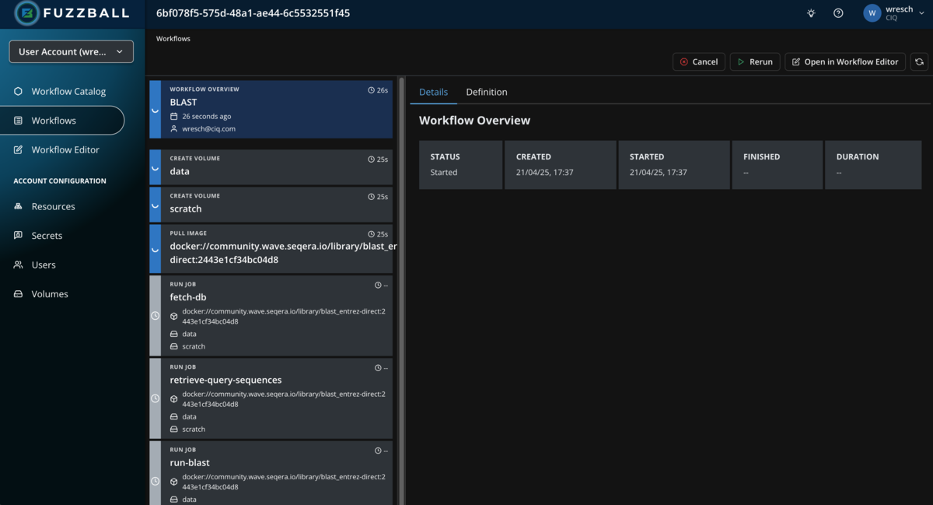Select the Workflows icon in the sidebar

tap(16, 120)
